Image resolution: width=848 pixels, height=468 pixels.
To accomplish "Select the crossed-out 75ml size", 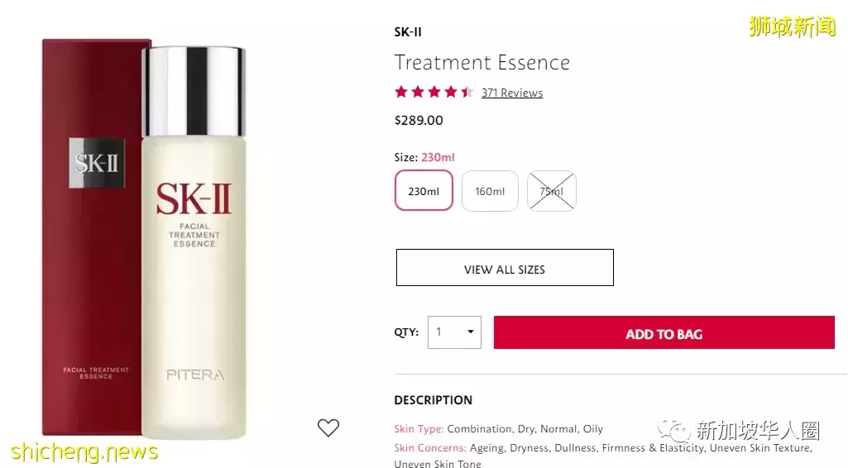I will [x=552, y=191].
